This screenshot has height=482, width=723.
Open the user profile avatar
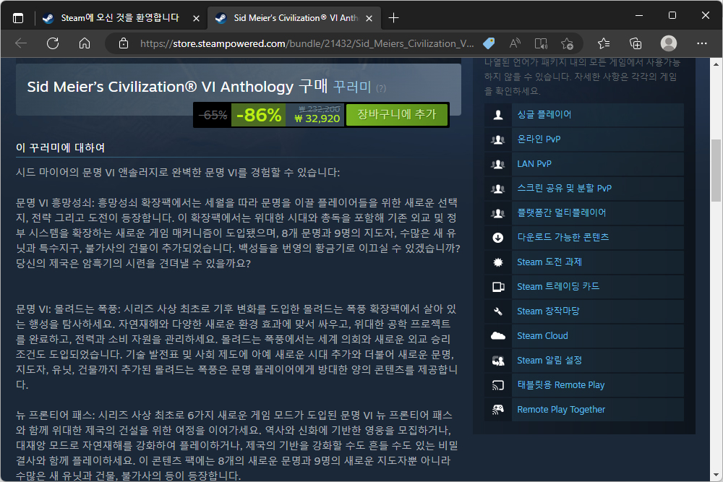coord(669,43)
